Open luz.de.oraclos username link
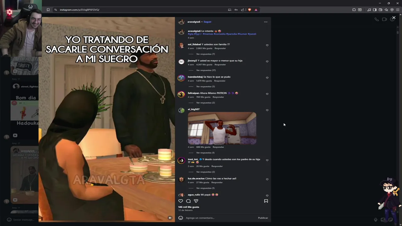 196,179
